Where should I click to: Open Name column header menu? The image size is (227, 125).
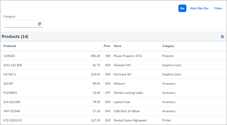pyautogui.click(x=136, y=46)
